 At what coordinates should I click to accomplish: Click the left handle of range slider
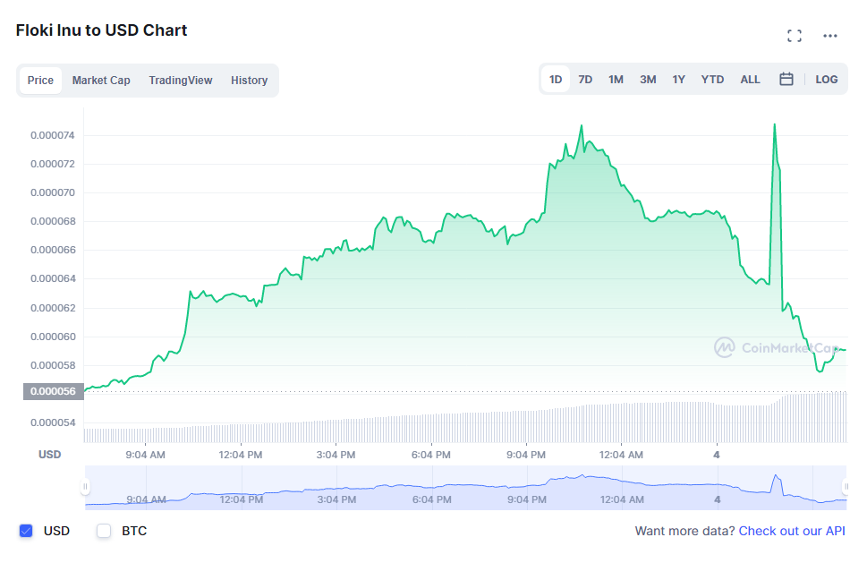pyautogui.click(x=85, y=487)
